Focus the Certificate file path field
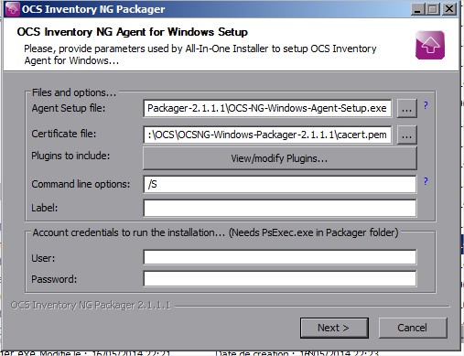Viewport: 464px width, 356px height. (x=267, y=135)
